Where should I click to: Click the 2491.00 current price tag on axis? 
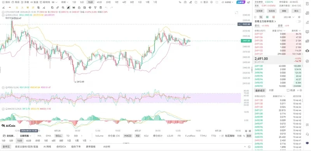click(246, 41)
